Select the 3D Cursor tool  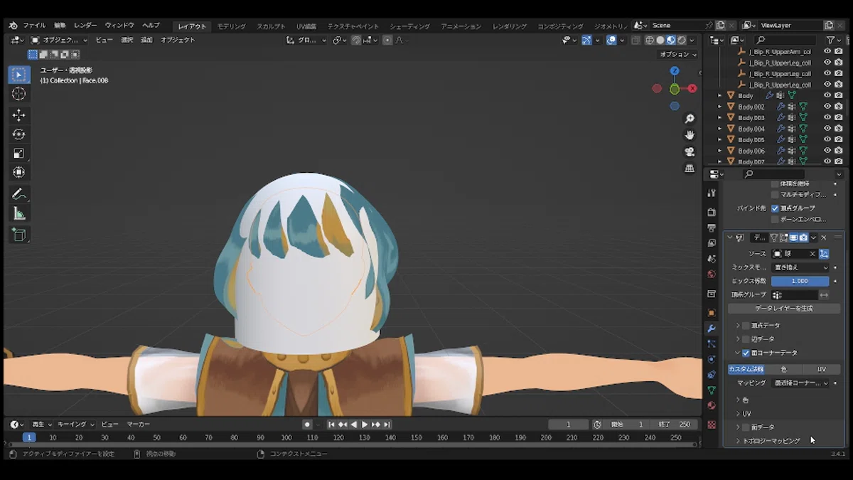coord(19,94)
